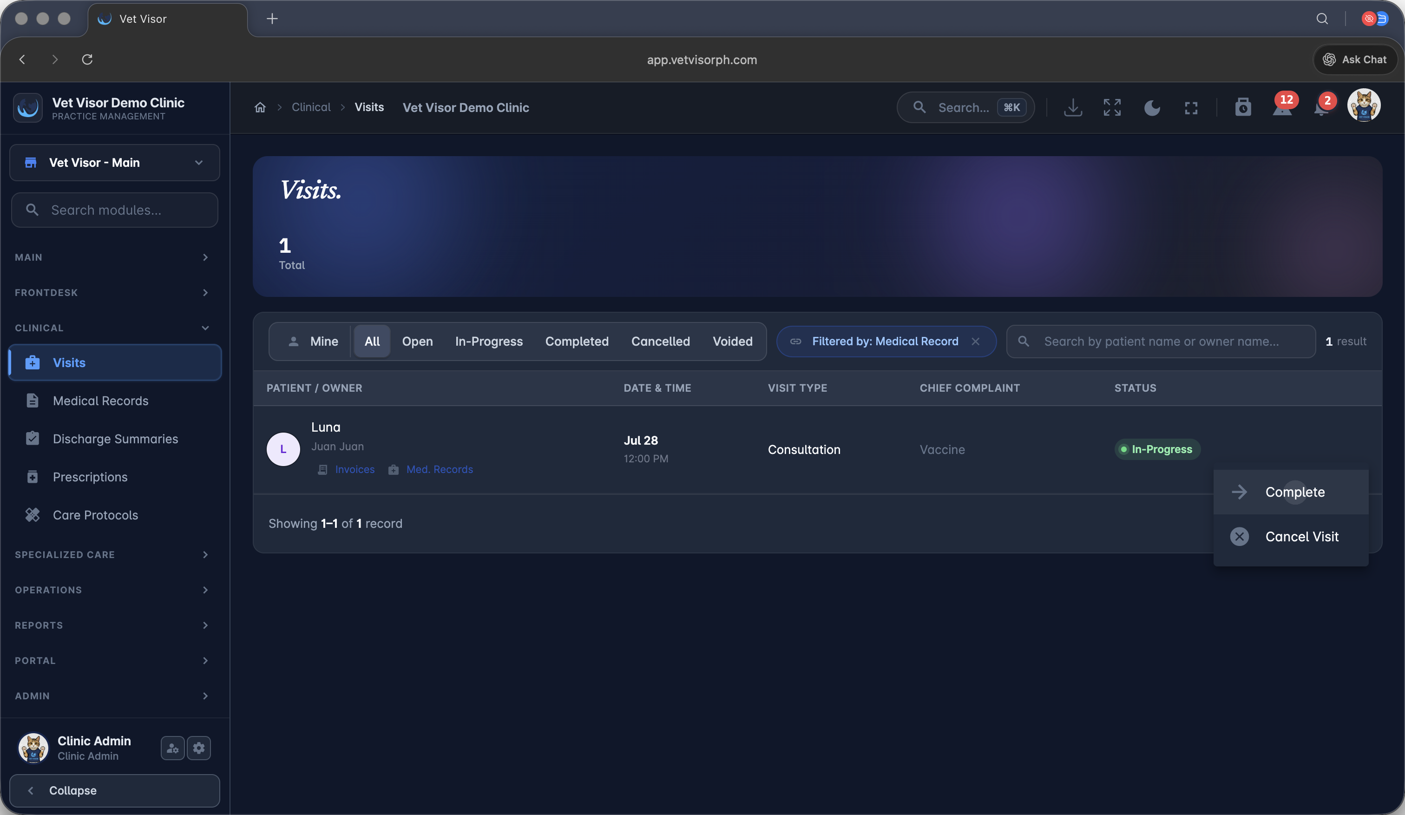Open Luna's Invoices link

click(346, 469)
